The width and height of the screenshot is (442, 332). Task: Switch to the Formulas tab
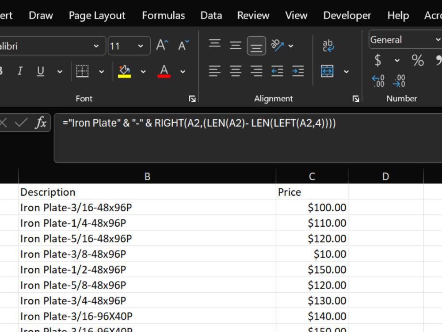164,15
